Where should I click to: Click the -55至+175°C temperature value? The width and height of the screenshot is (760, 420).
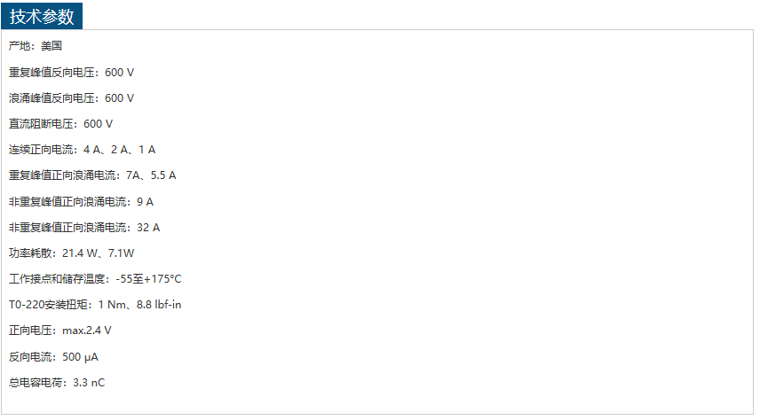tap(148, 279)
